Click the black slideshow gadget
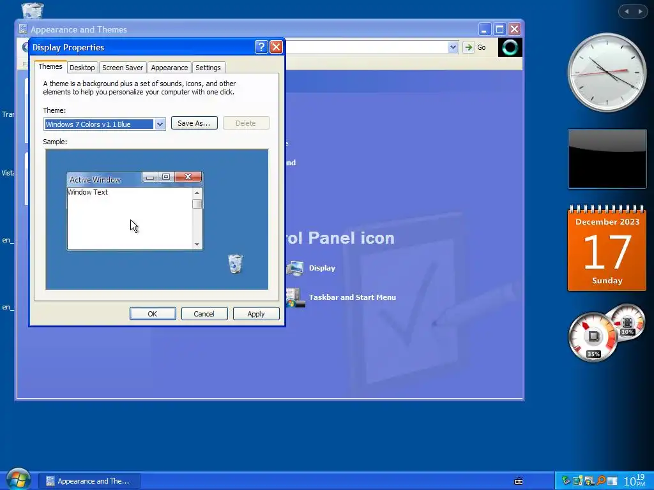Screen dimensions: 654x490 point(607,159)
